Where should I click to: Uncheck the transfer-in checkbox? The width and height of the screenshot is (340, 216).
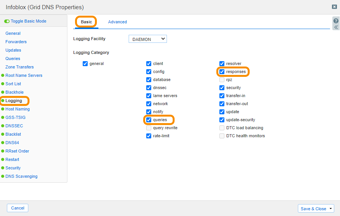pyautogui.click(x=222, y=96)
